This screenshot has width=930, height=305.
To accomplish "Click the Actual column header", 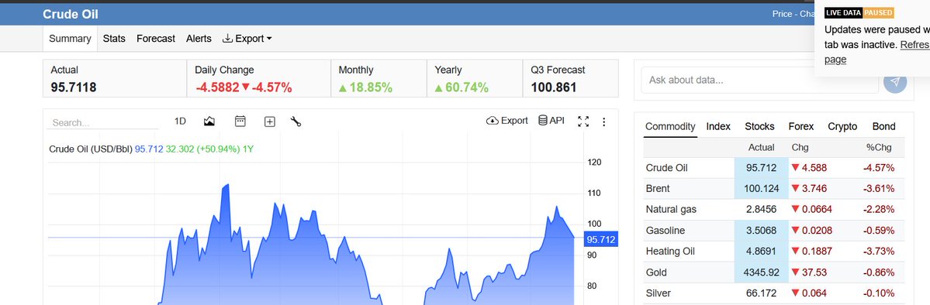I will pyautogui.click(x=762, y=147).
